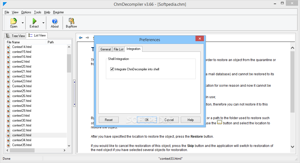Click the file icon next to Context24.html
Screen dimensions: 300x163
coord(8,86)
